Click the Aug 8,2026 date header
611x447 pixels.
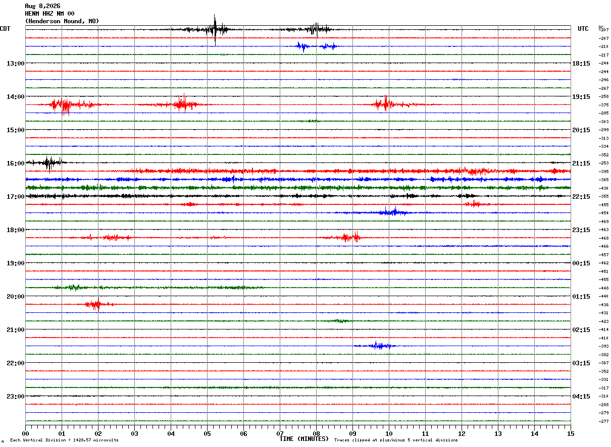(42, 6)
